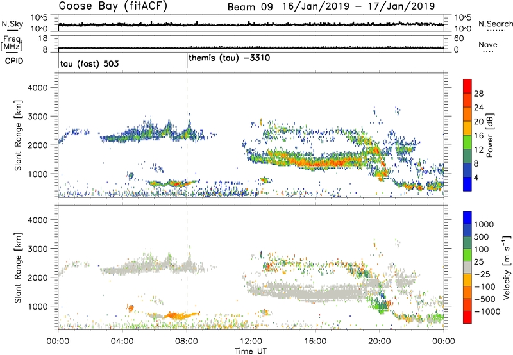The width and height of the screenshot is (513, 355).
Task: Click the '4000' tick on power panel axis
Action: (x=38, y=88)
